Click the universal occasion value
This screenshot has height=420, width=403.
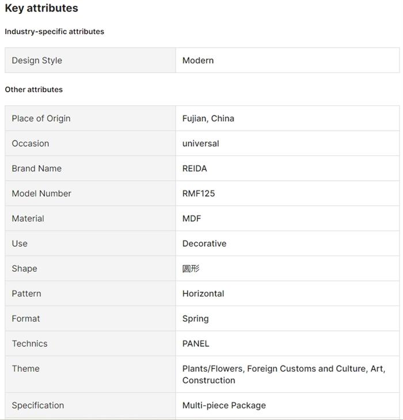201,144
